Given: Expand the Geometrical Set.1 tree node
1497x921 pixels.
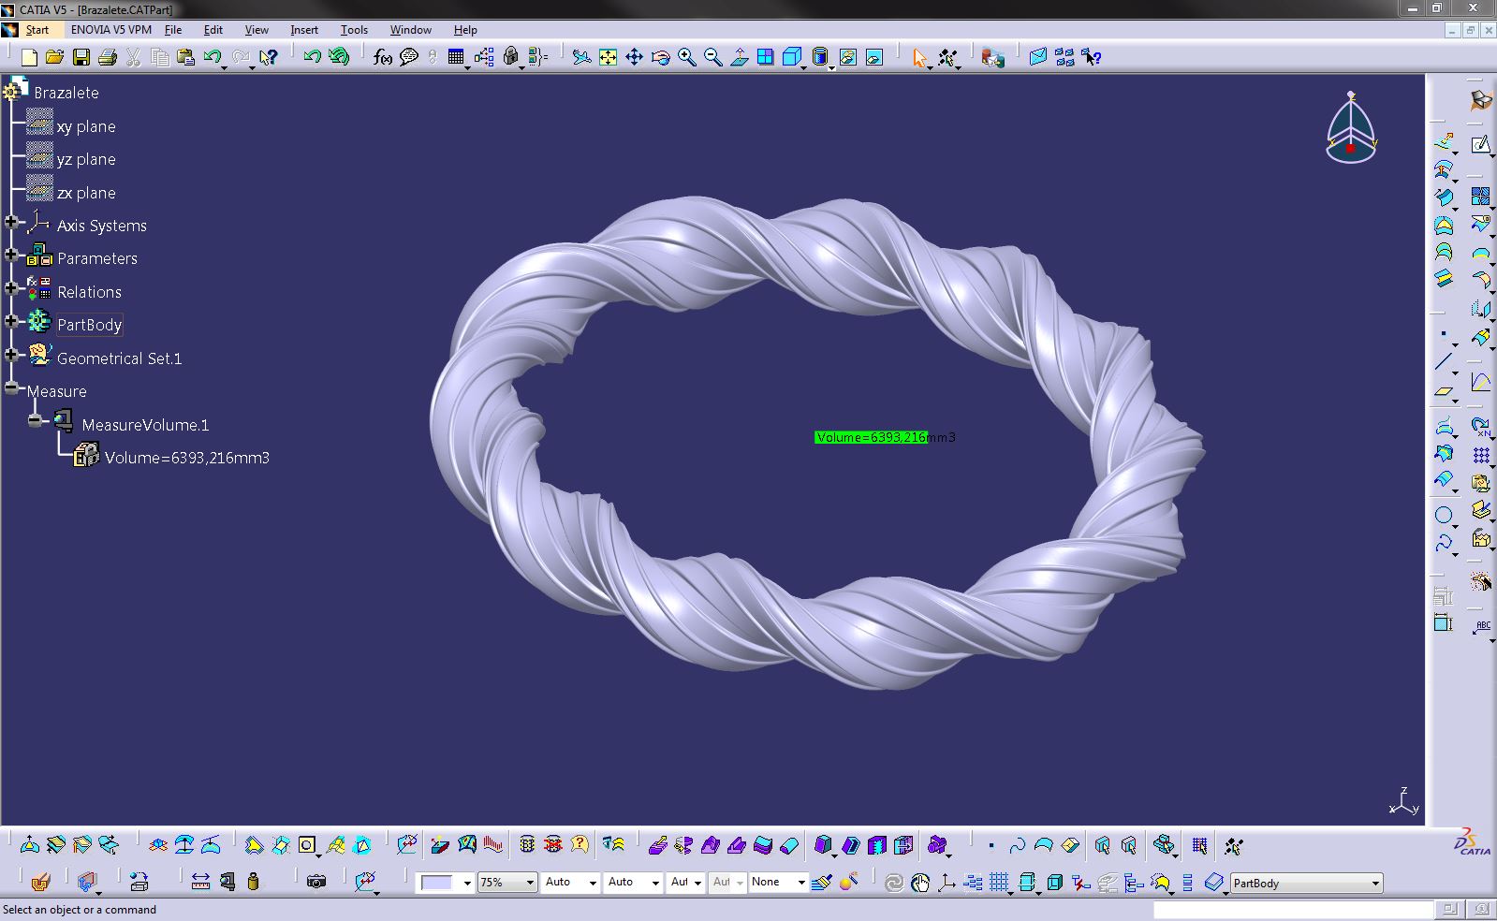Looking at the screenshot, I should (11, 355).
